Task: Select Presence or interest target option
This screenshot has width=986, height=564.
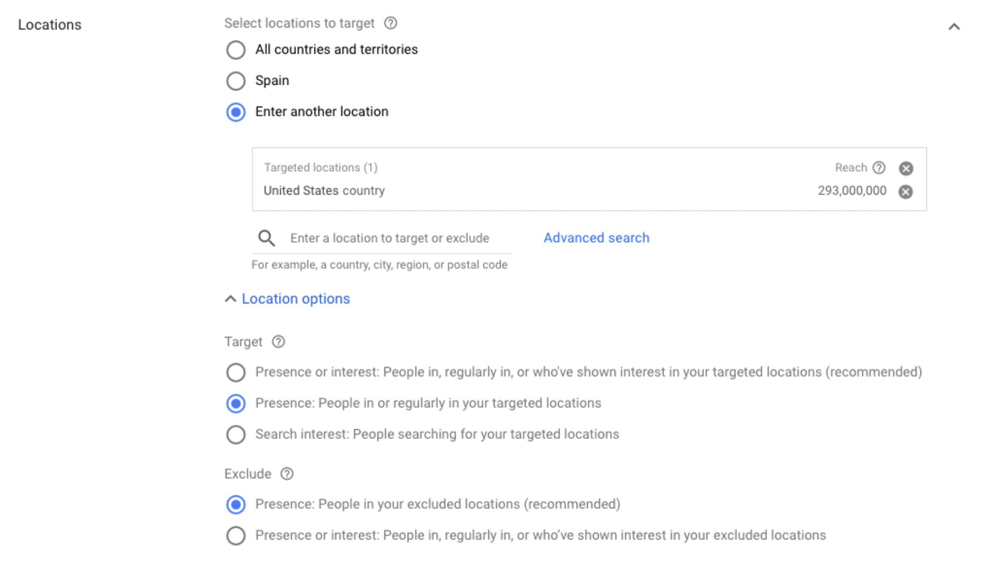Action: coord(236,373)
